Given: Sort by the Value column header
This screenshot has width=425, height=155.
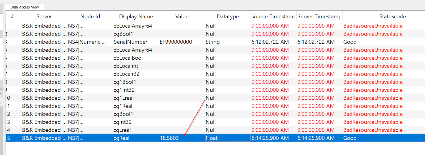Looking at the screenshot, I should [182, 16].
